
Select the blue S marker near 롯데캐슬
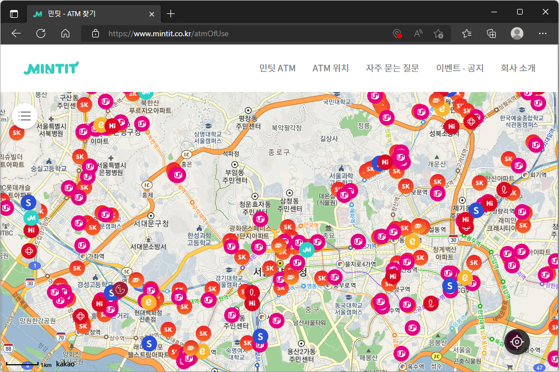pyautogui.click(x=29, y=202)
